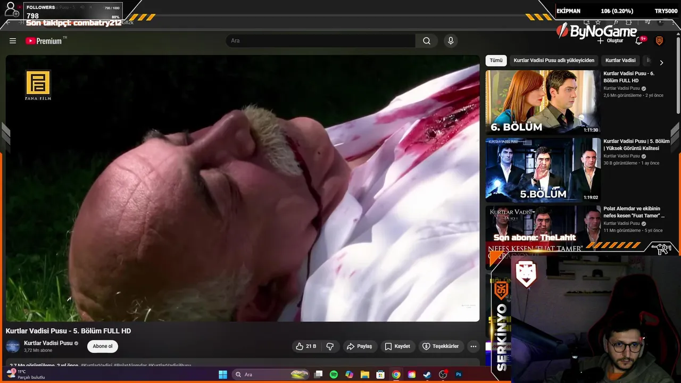Open 'Kurtlar Vadisi Pusu - 6. Bölüm FULL HD' title

[629, 77]
